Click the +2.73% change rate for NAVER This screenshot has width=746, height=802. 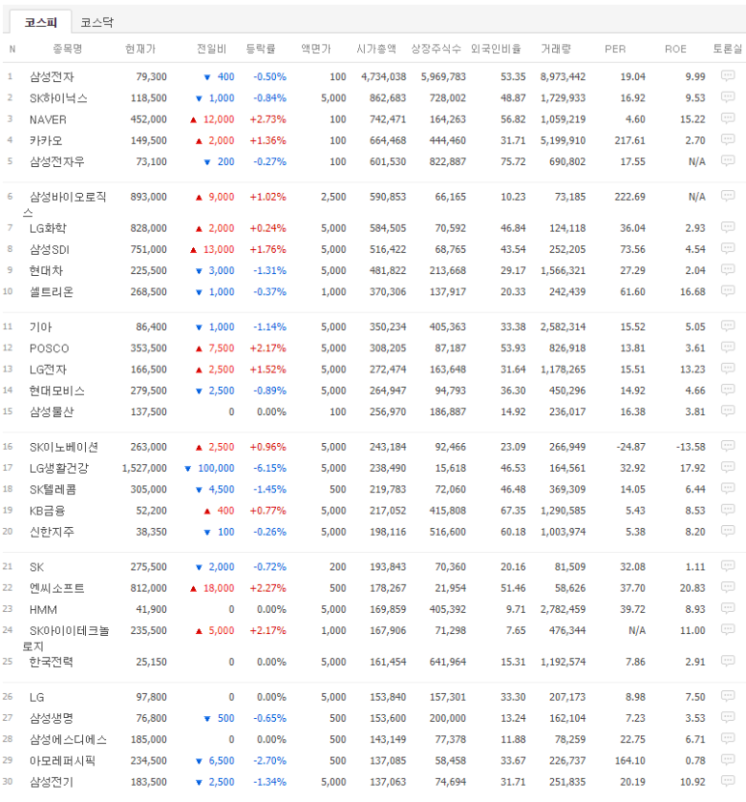point(267,119)
